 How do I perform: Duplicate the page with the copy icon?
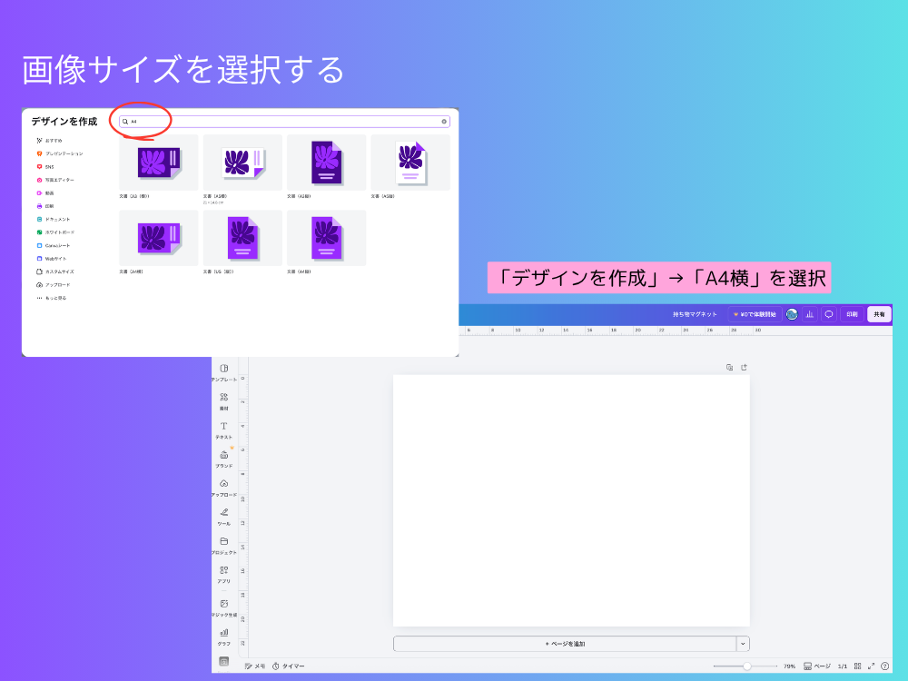pyautogui.click(x=730, y=367)
